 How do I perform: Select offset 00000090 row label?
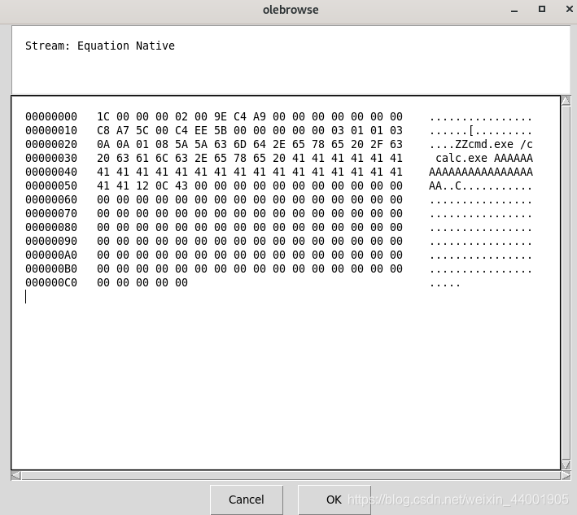(51, 241)
